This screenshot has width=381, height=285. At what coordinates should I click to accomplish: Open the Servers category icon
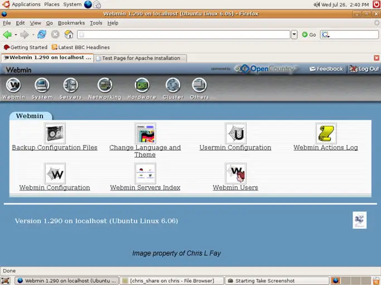tap(70, 85)
